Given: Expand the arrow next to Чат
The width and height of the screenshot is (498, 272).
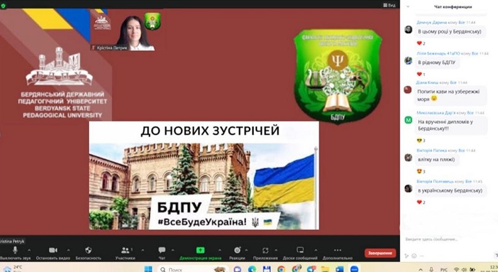Looking at the screenshot, I should (x=172, y=250).
